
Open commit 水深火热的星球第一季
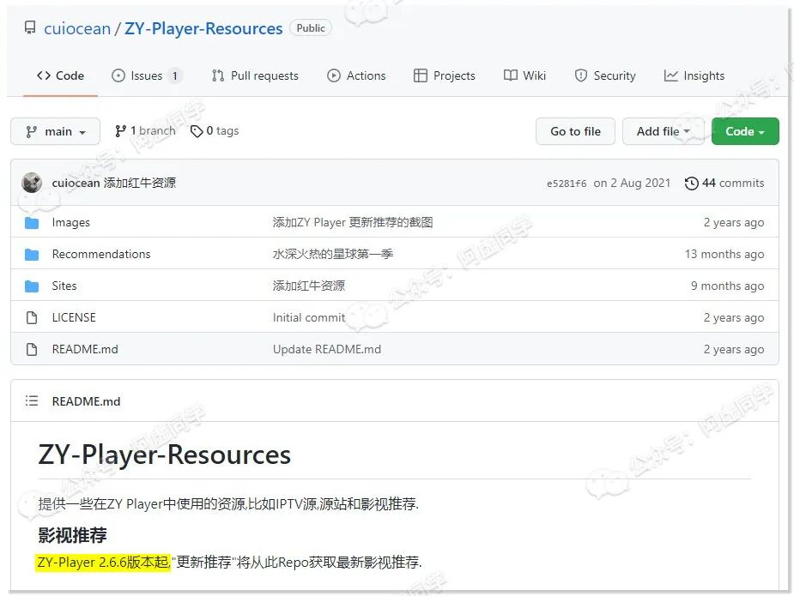(333, 254)
